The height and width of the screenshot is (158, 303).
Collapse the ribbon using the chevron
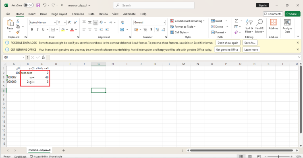click(x=298, y=36)
